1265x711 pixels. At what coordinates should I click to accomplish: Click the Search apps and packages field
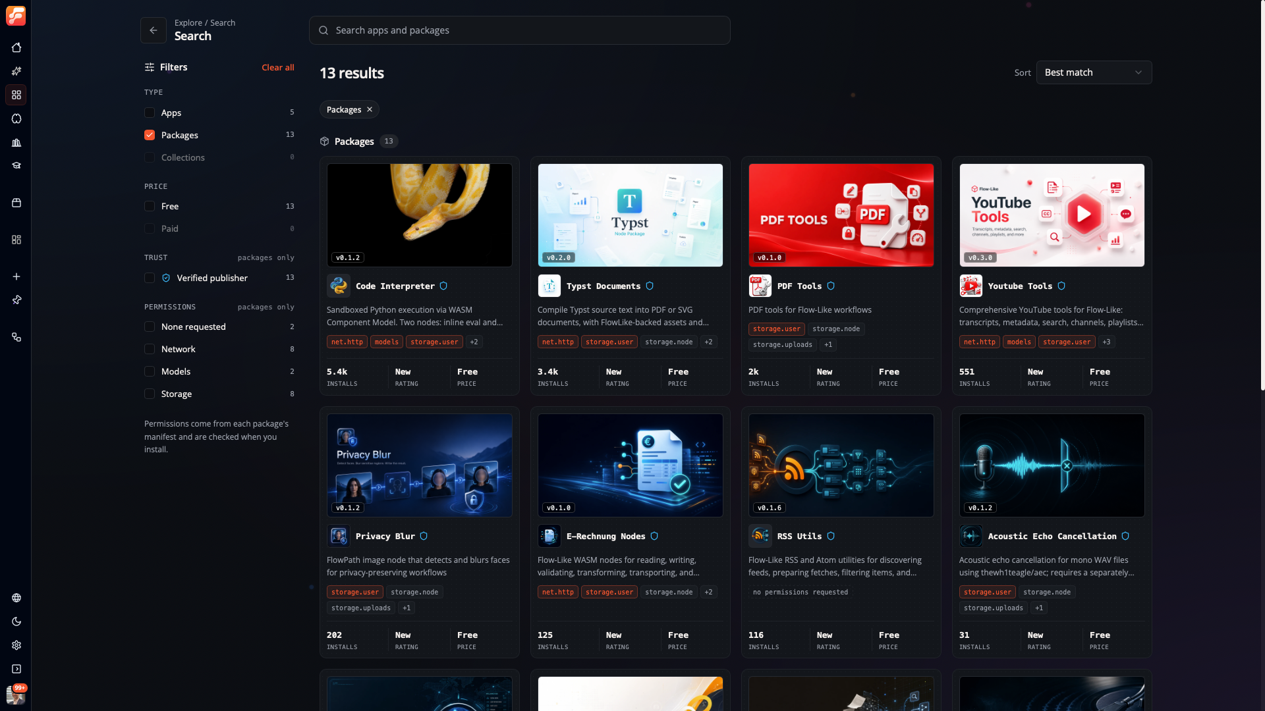pos(520,30)
